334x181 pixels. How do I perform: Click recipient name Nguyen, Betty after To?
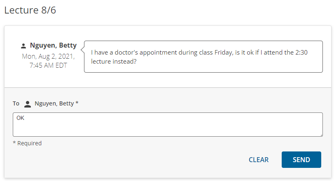coord(54,103)
